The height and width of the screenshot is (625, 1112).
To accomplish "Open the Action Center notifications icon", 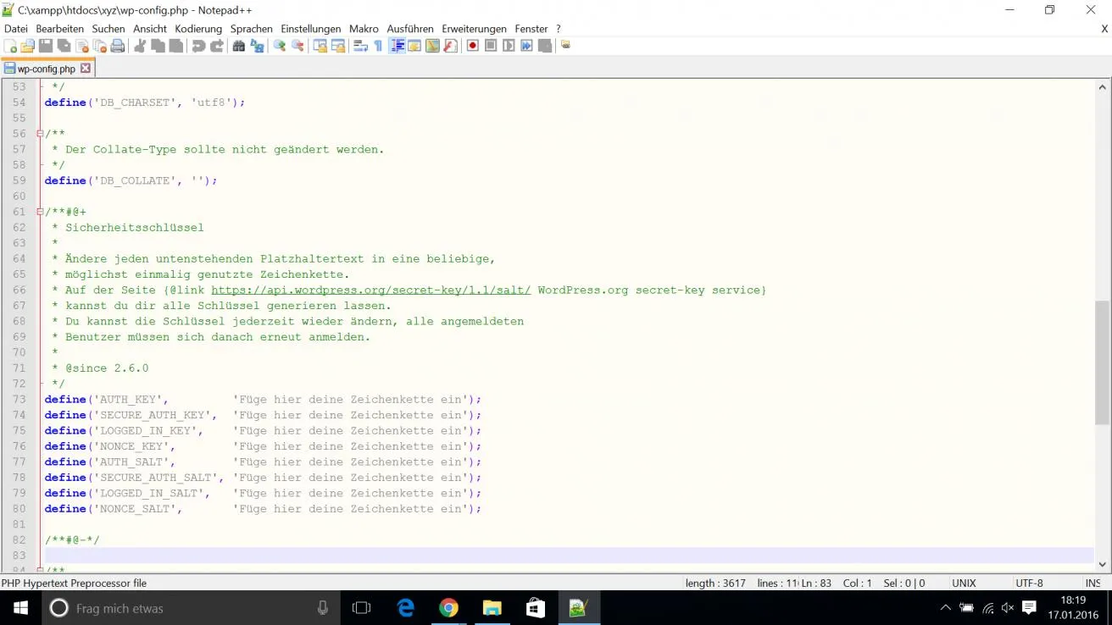I will (1029, 608).
